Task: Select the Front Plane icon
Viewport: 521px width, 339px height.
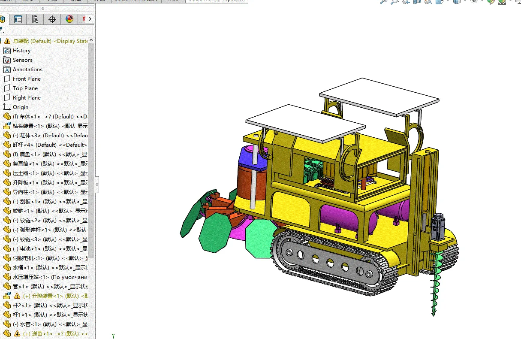Action: click(6, 79)
